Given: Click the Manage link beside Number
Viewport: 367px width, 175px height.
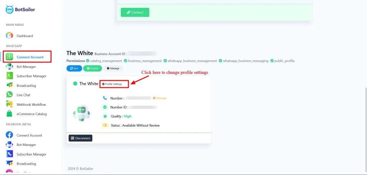Looking at the screenshot, I should click(159, 98).
